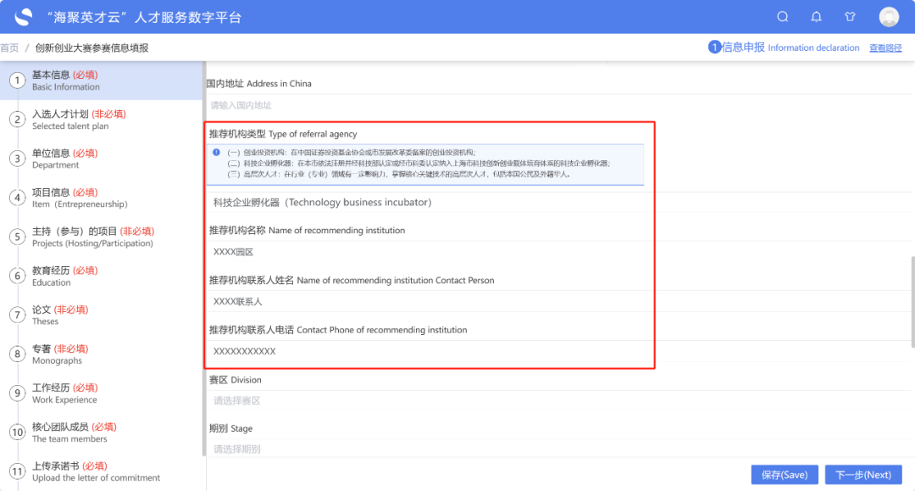Switch to 项目信息 Item section
Screen dimensions: 915x491
[x=79, y=198]
